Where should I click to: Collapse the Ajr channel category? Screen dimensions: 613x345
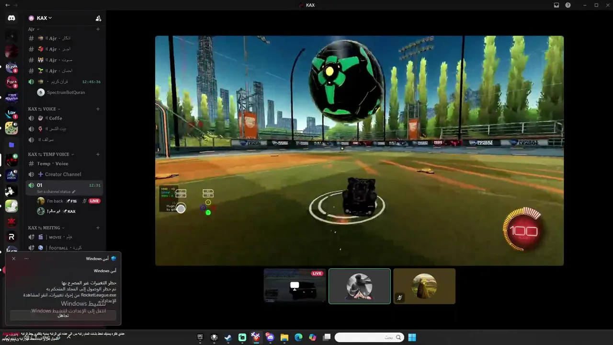tap(34, 29)
